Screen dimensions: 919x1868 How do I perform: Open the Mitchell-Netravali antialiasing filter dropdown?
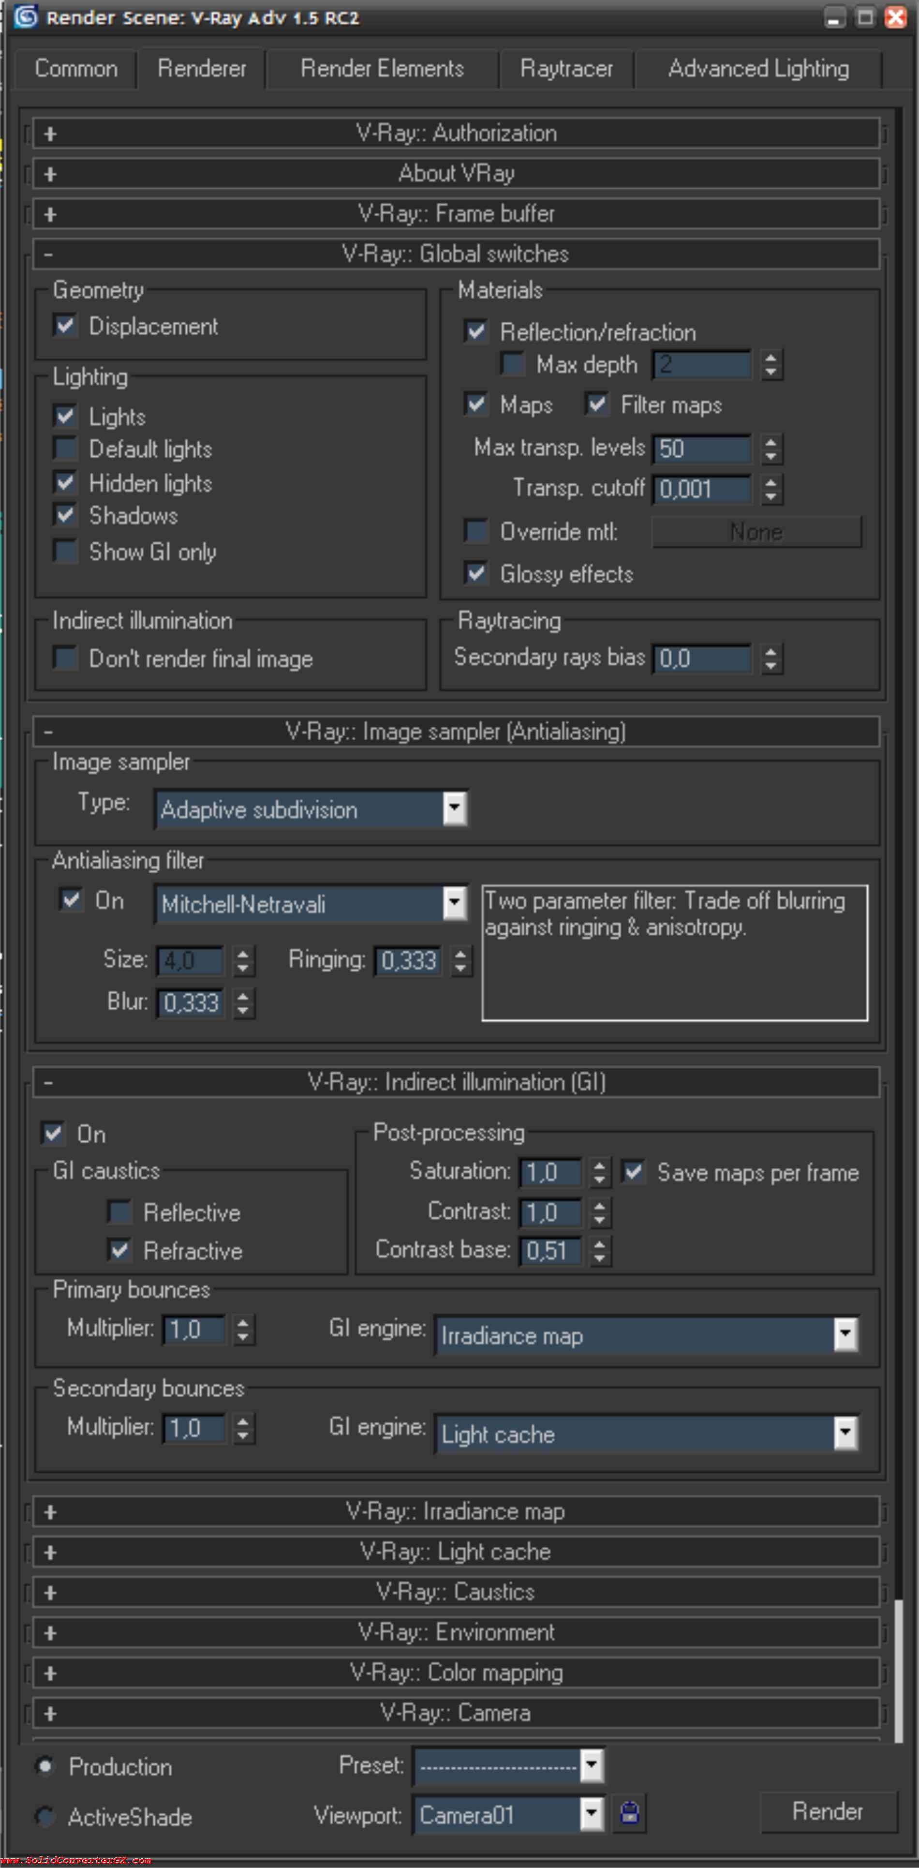(455, 904)
